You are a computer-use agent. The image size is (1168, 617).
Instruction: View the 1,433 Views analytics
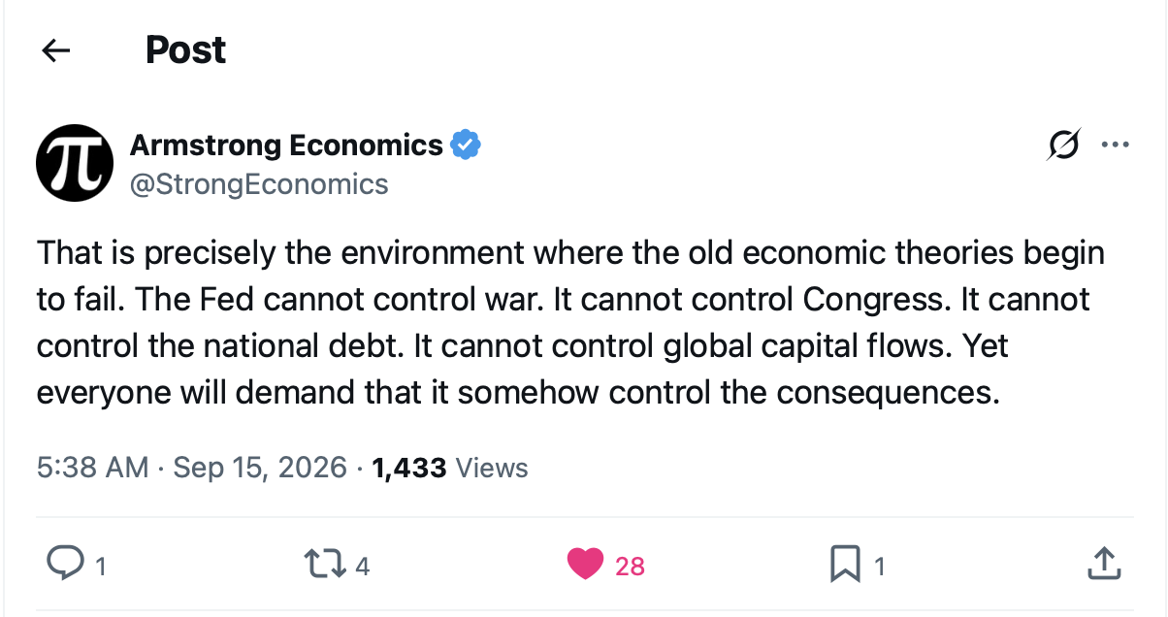click(x=450, y=468)
